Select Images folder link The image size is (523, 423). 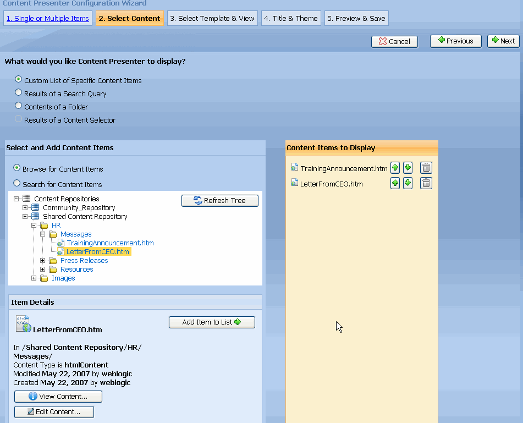(x=63, y=278)
